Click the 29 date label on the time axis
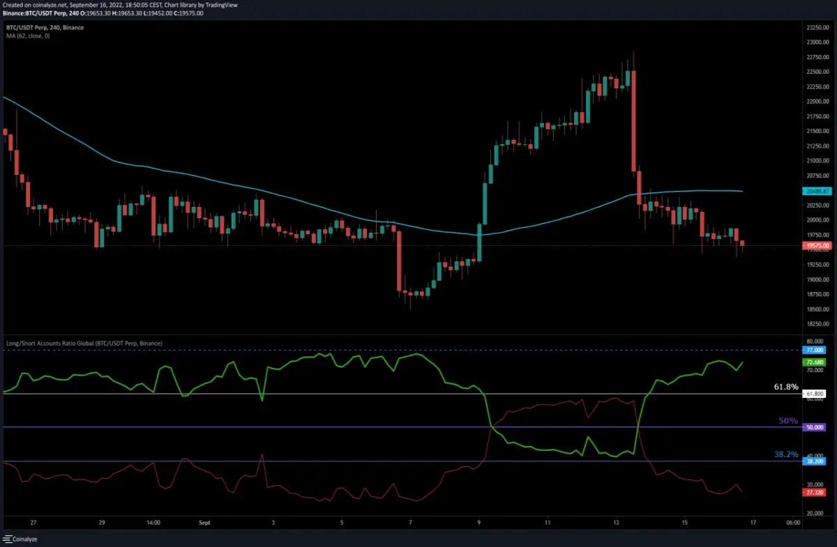 [102, 522]
